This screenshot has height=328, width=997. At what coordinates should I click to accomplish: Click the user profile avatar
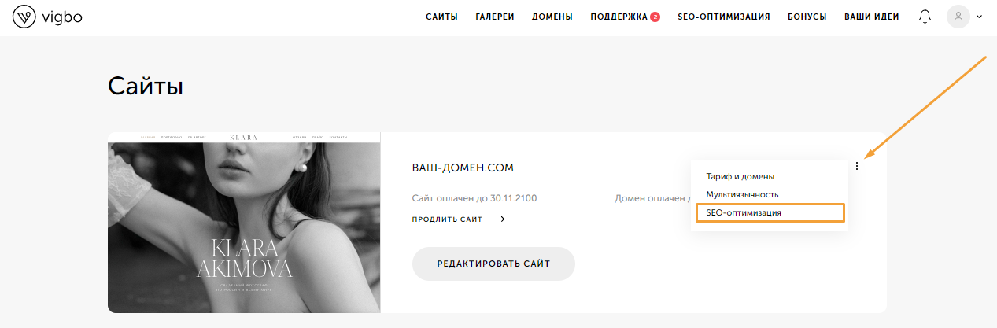click(958, 17)
